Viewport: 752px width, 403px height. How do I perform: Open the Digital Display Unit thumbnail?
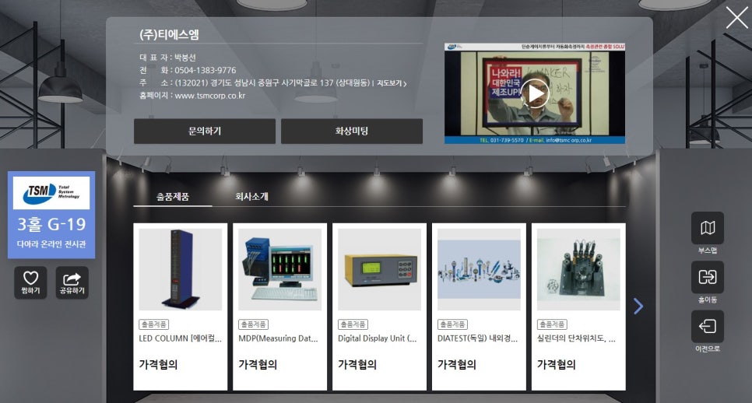click(x=379, y=269)
